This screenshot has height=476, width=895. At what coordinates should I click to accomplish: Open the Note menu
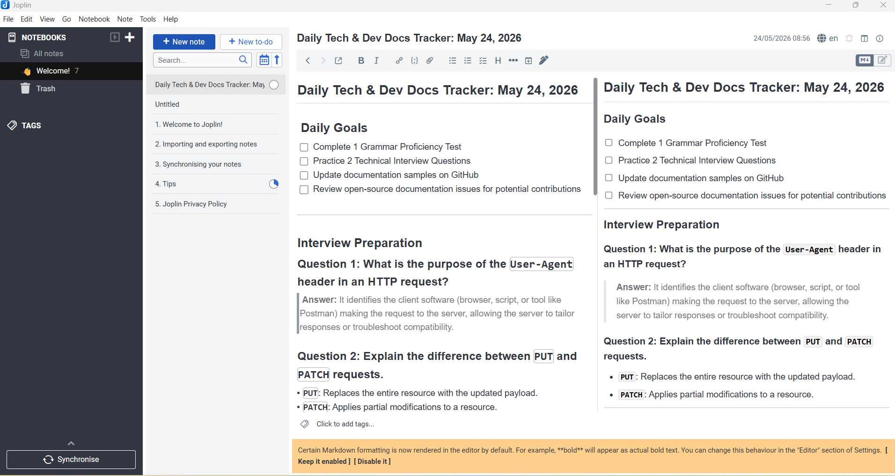(x=125, y=19)
